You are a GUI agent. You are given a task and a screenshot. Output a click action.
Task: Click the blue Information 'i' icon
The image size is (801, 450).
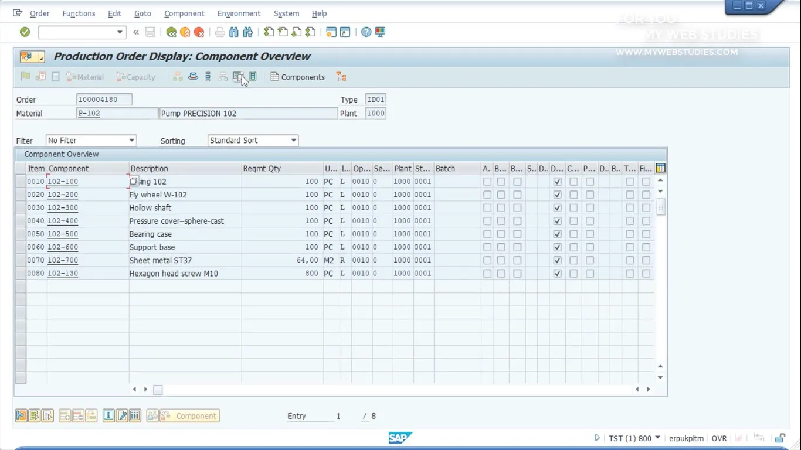coord(108,416)
